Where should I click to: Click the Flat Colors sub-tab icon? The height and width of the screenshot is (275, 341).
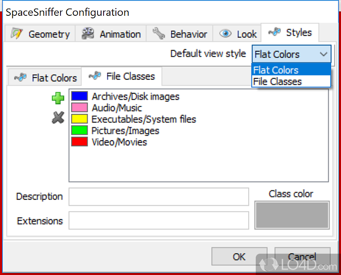pyautogui.click(x=20, y=77)
